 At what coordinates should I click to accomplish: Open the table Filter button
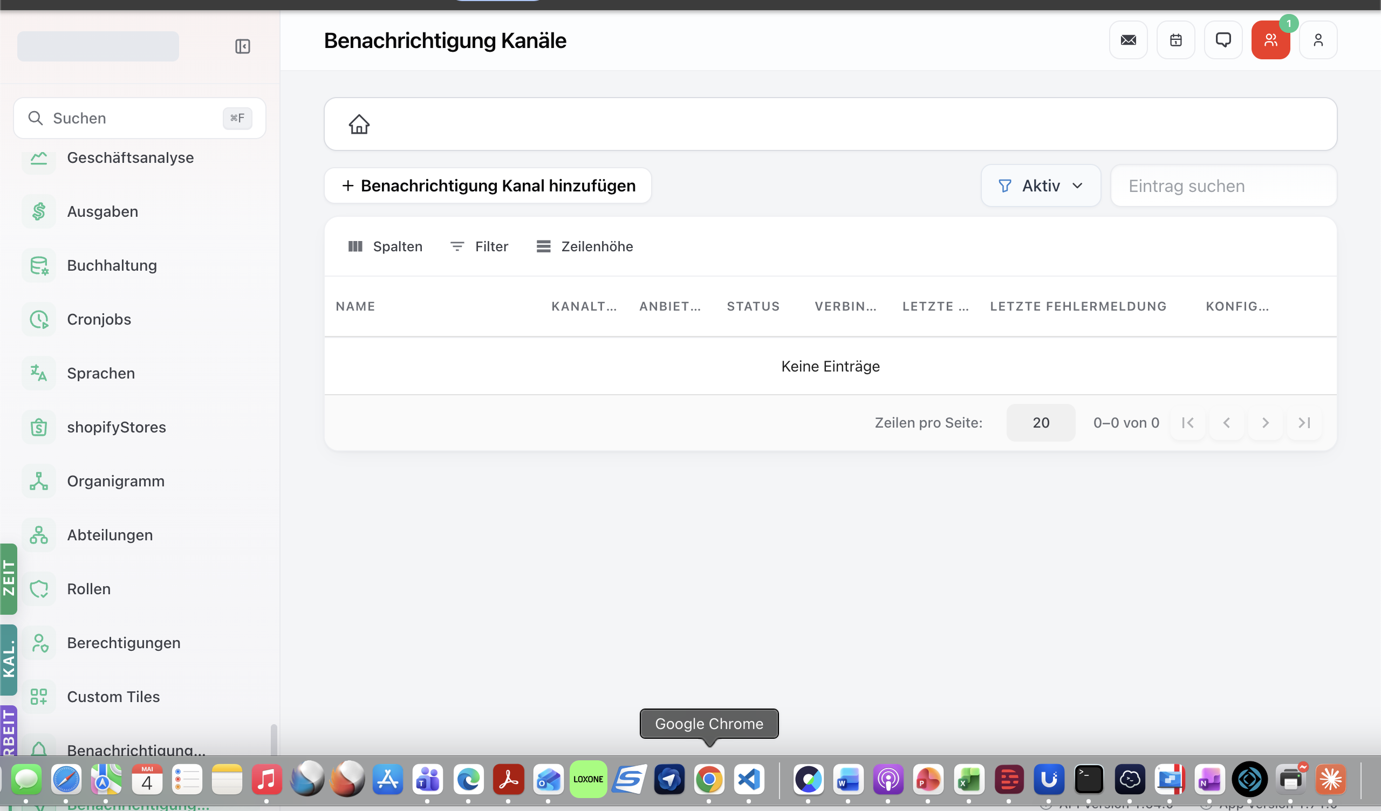(479, 246)
